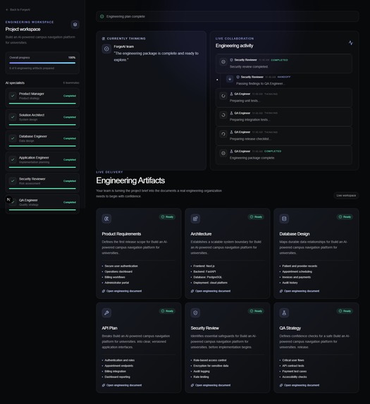
Task: Click Passing findings to QA Engineer text
Action: tap(261, 83)
